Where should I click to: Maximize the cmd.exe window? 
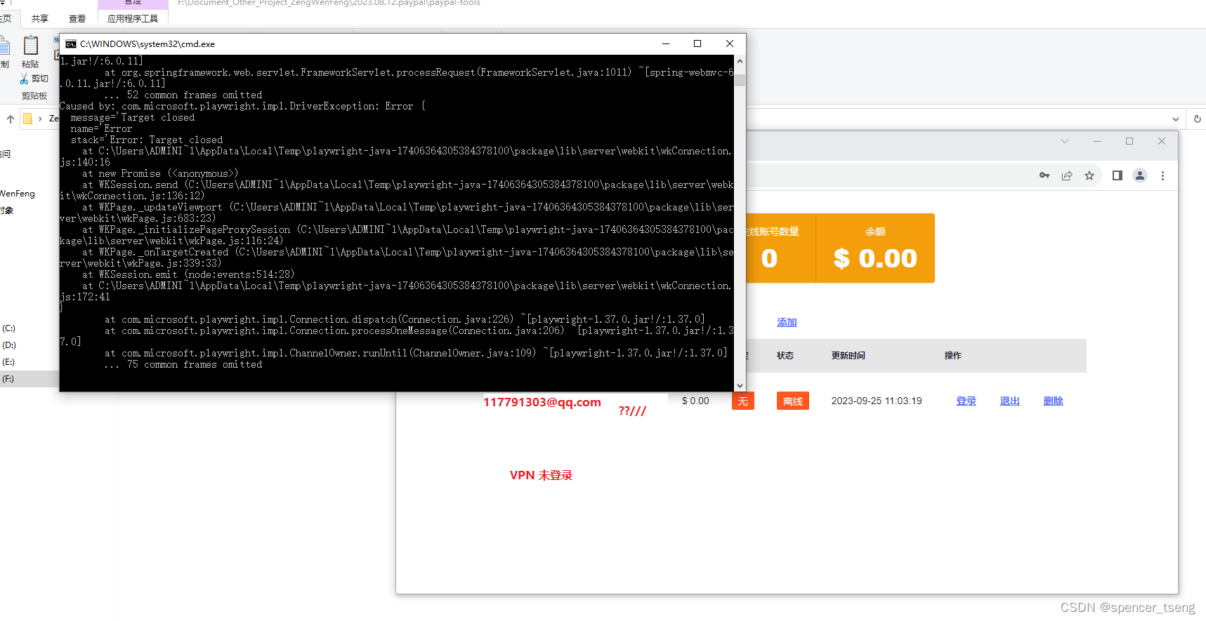[697, 44]
